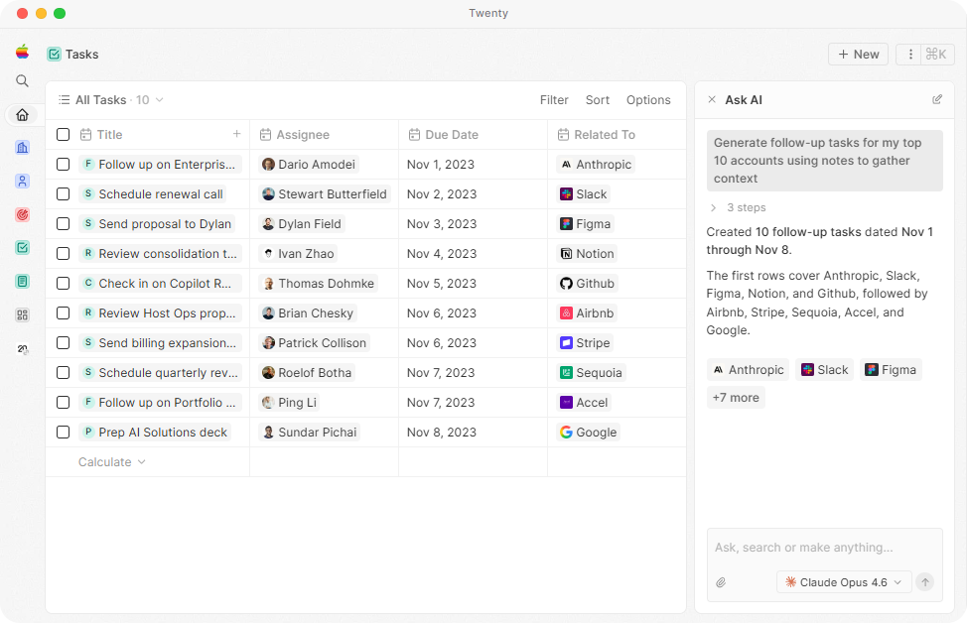Click the Tasks page title
Screen dimensions: 967x623
[x=82, y=55]
